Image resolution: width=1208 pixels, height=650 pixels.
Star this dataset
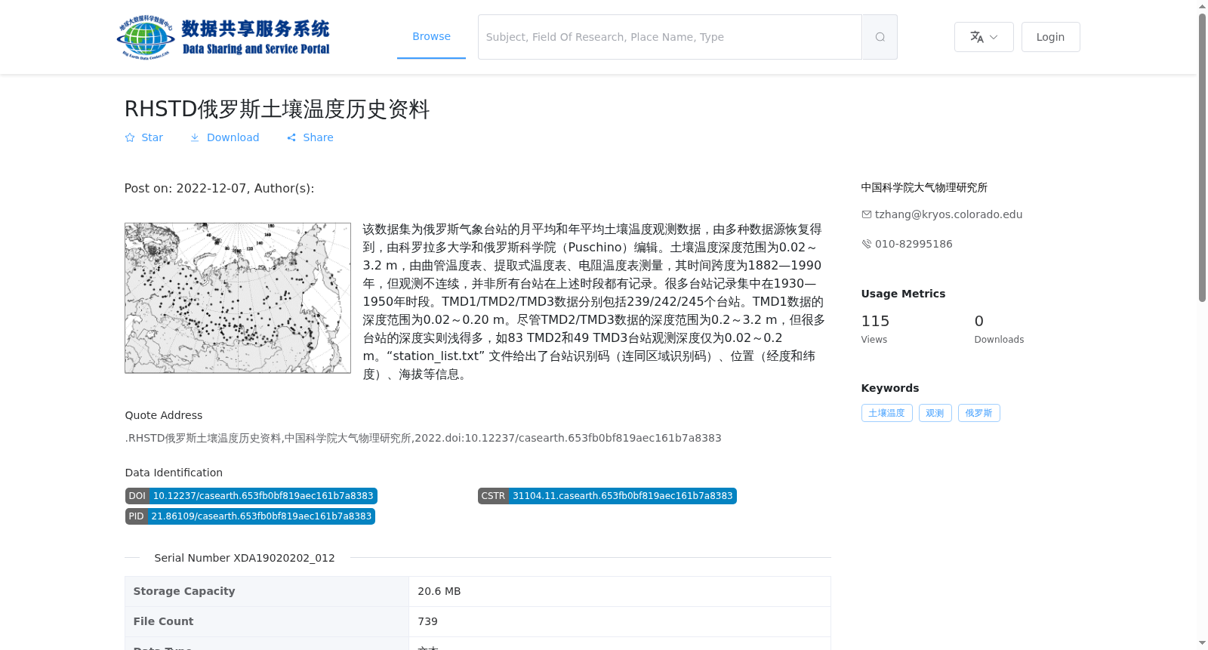coord(144,137)
